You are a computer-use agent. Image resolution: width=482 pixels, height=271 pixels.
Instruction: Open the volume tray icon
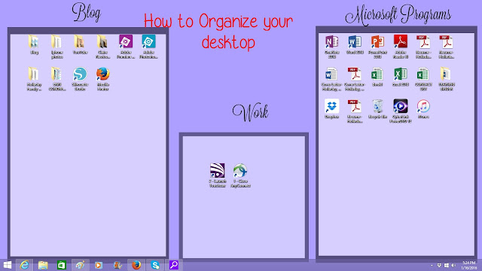(x=453, y=265)
